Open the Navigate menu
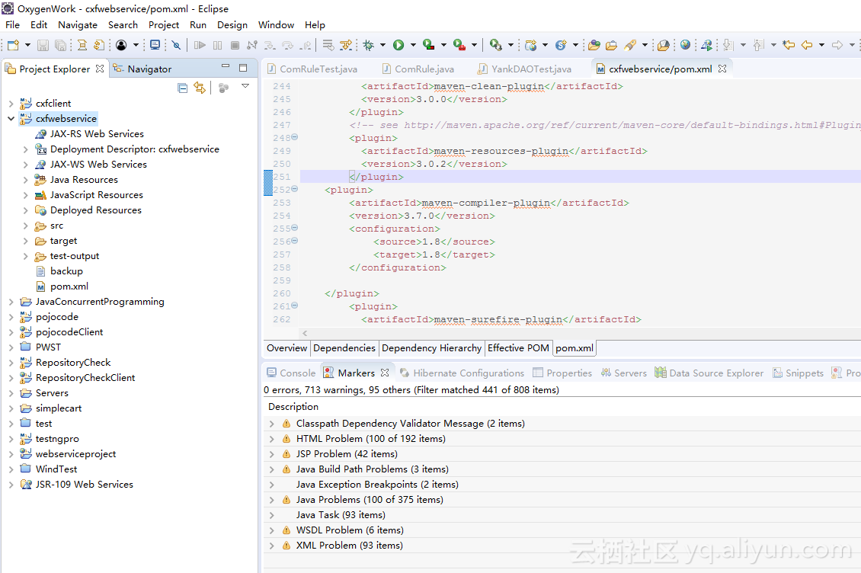Image resolution: width=861 pixels, height=573 pixels. [78, 24]
